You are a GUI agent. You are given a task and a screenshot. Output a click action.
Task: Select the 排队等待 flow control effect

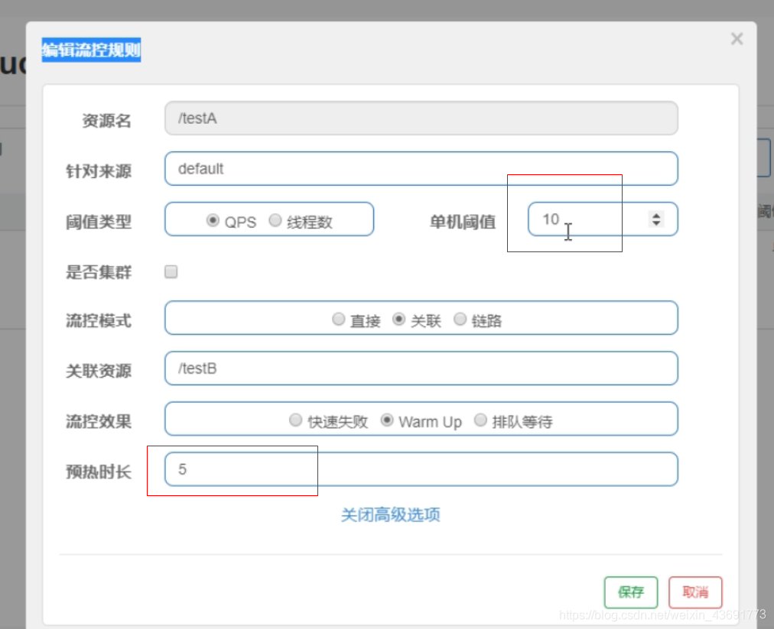pos(480,420)
